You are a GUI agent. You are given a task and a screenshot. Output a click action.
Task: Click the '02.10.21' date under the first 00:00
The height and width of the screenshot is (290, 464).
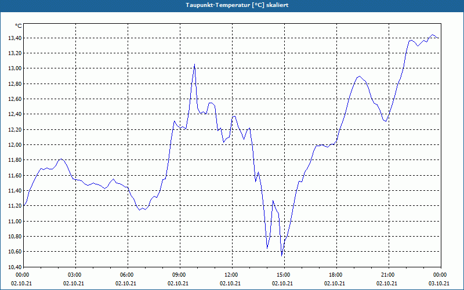click(21, 283)
